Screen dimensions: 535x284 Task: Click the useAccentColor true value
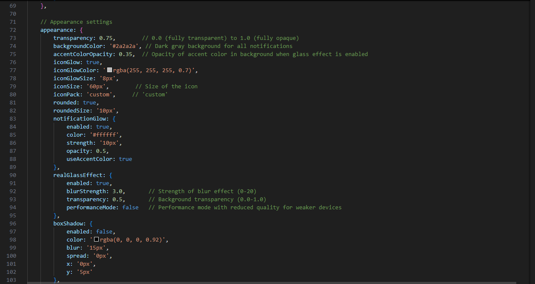pyautogui.click(x=126, y=159)
